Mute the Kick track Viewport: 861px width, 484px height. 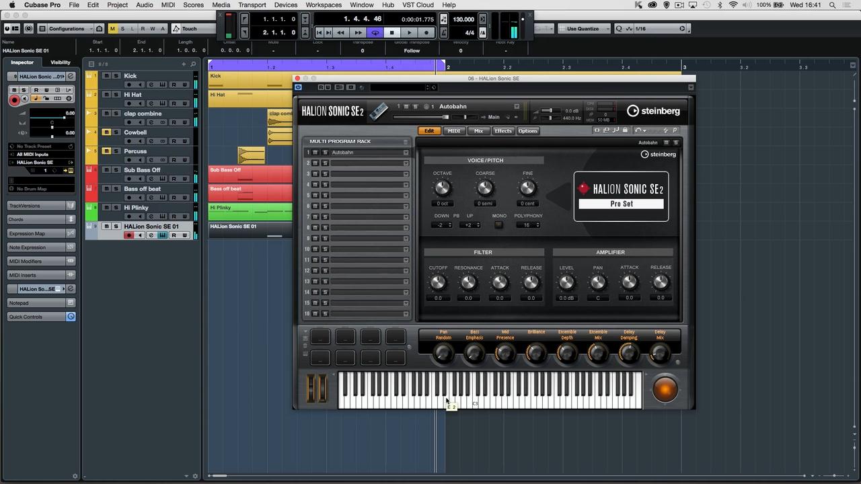[106, 76]
